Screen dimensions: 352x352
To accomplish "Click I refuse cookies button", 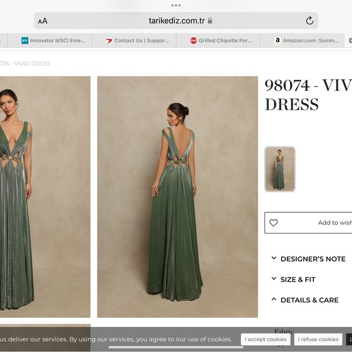I will click(x=318, y=339).
